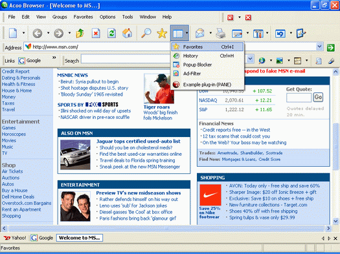Click the horizontal scrollbar track
The height and width of the screenshot is (254, 340).
(x=166, y=228)
